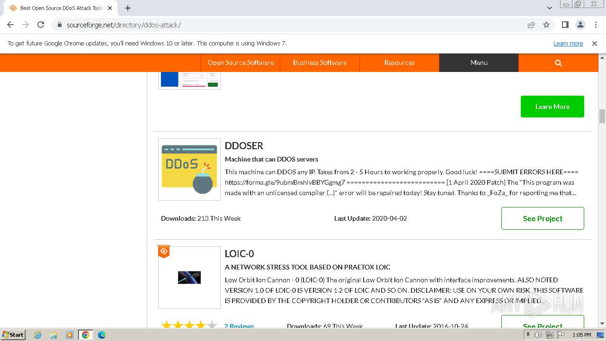The height and width of the screenshot is (341, 606).
Task: Open the network tray icon
Action: pyautogui.click(x=550, y=335)
